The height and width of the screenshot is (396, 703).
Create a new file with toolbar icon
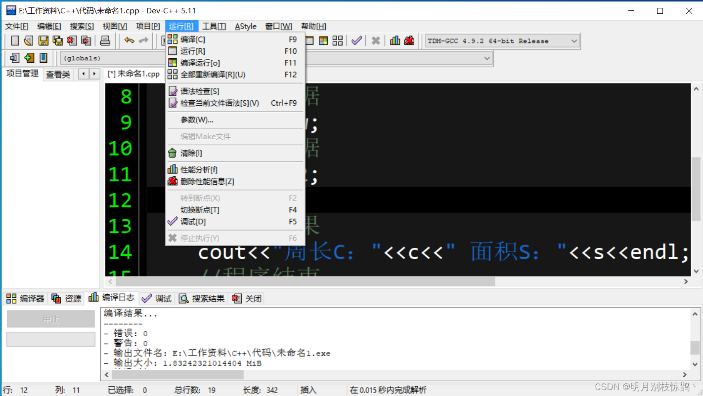click(15, 41)
